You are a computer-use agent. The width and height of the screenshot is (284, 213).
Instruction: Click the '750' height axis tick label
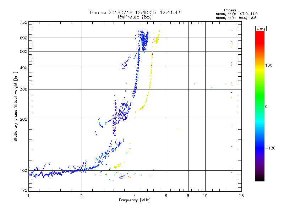(24, 22)
